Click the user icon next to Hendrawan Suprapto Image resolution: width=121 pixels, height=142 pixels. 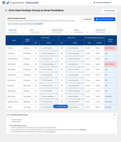pyautogui.click(x=94, y=2)
